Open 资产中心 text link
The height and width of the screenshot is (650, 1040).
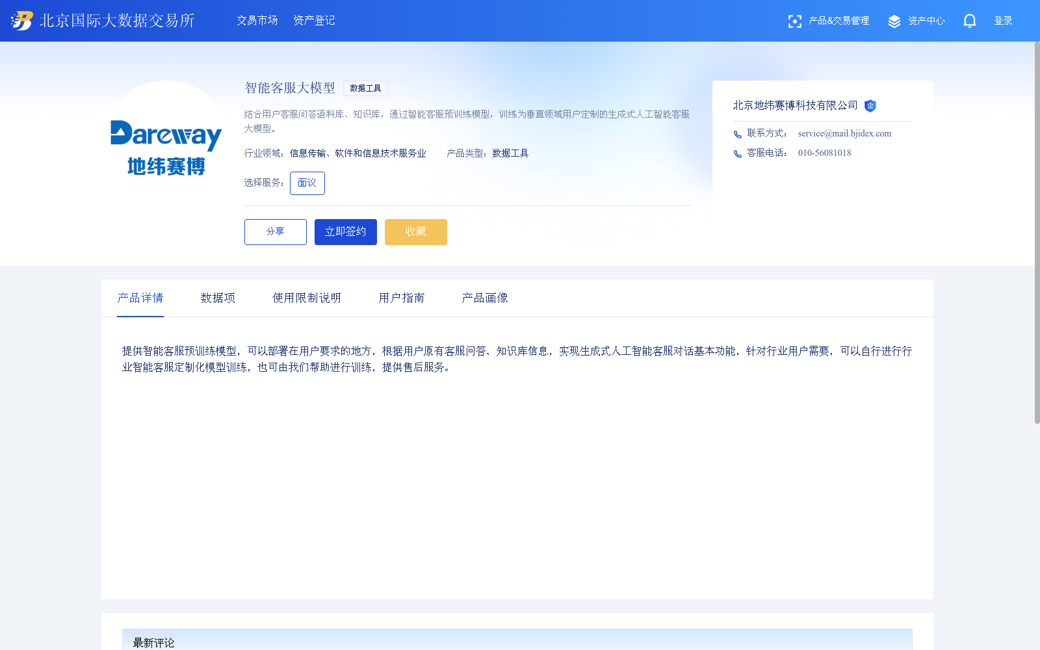926,21
